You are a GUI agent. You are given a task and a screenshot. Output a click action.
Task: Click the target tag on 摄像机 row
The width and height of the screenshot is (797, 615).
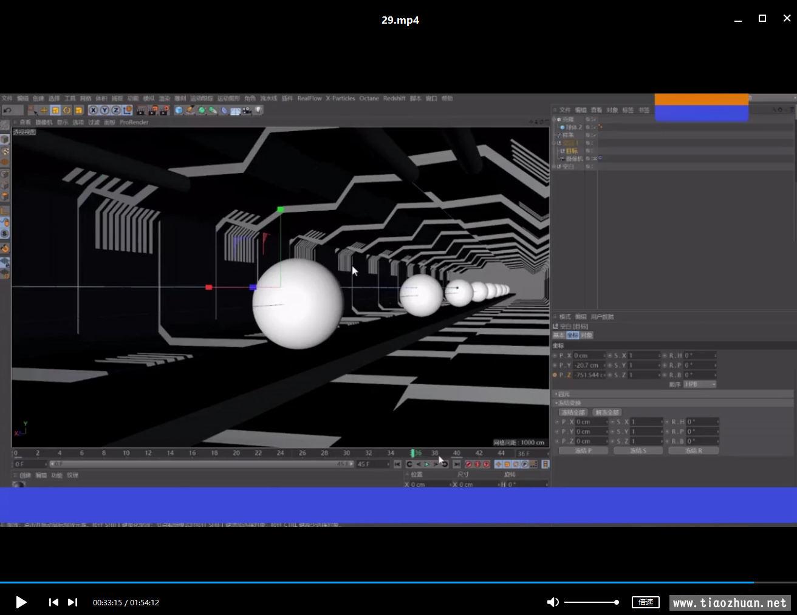click(600, 158)
